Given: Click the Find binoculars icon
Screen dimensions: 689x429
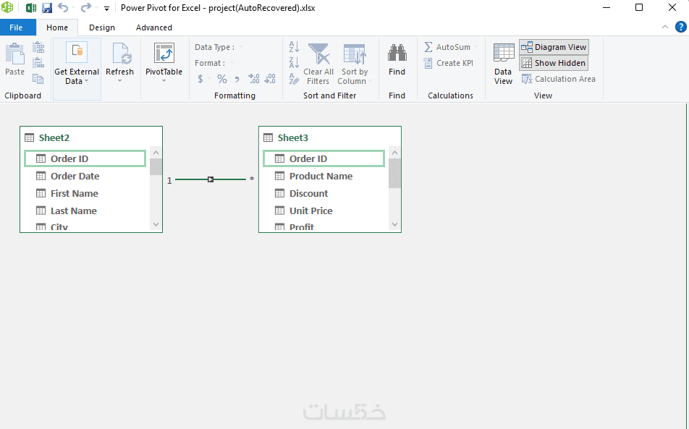Looking at the screenshot, I should click(x=397, y=53).
